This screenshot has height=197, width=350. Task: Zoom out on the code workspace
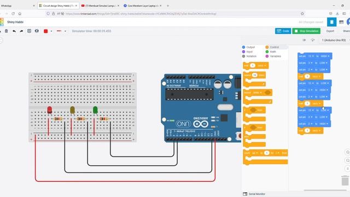(x=347, y=160)
